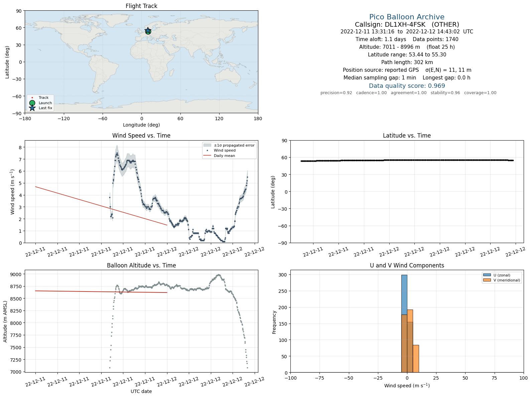Click the 'Flight Track' plot title

coord(141,6)
